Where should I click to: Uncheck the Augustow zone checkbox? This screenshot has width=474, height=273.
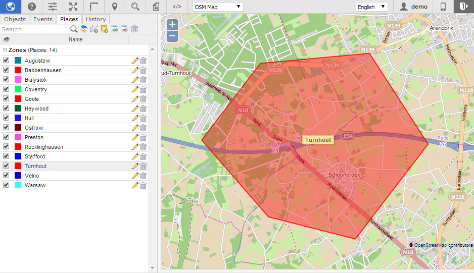[6, 61]
